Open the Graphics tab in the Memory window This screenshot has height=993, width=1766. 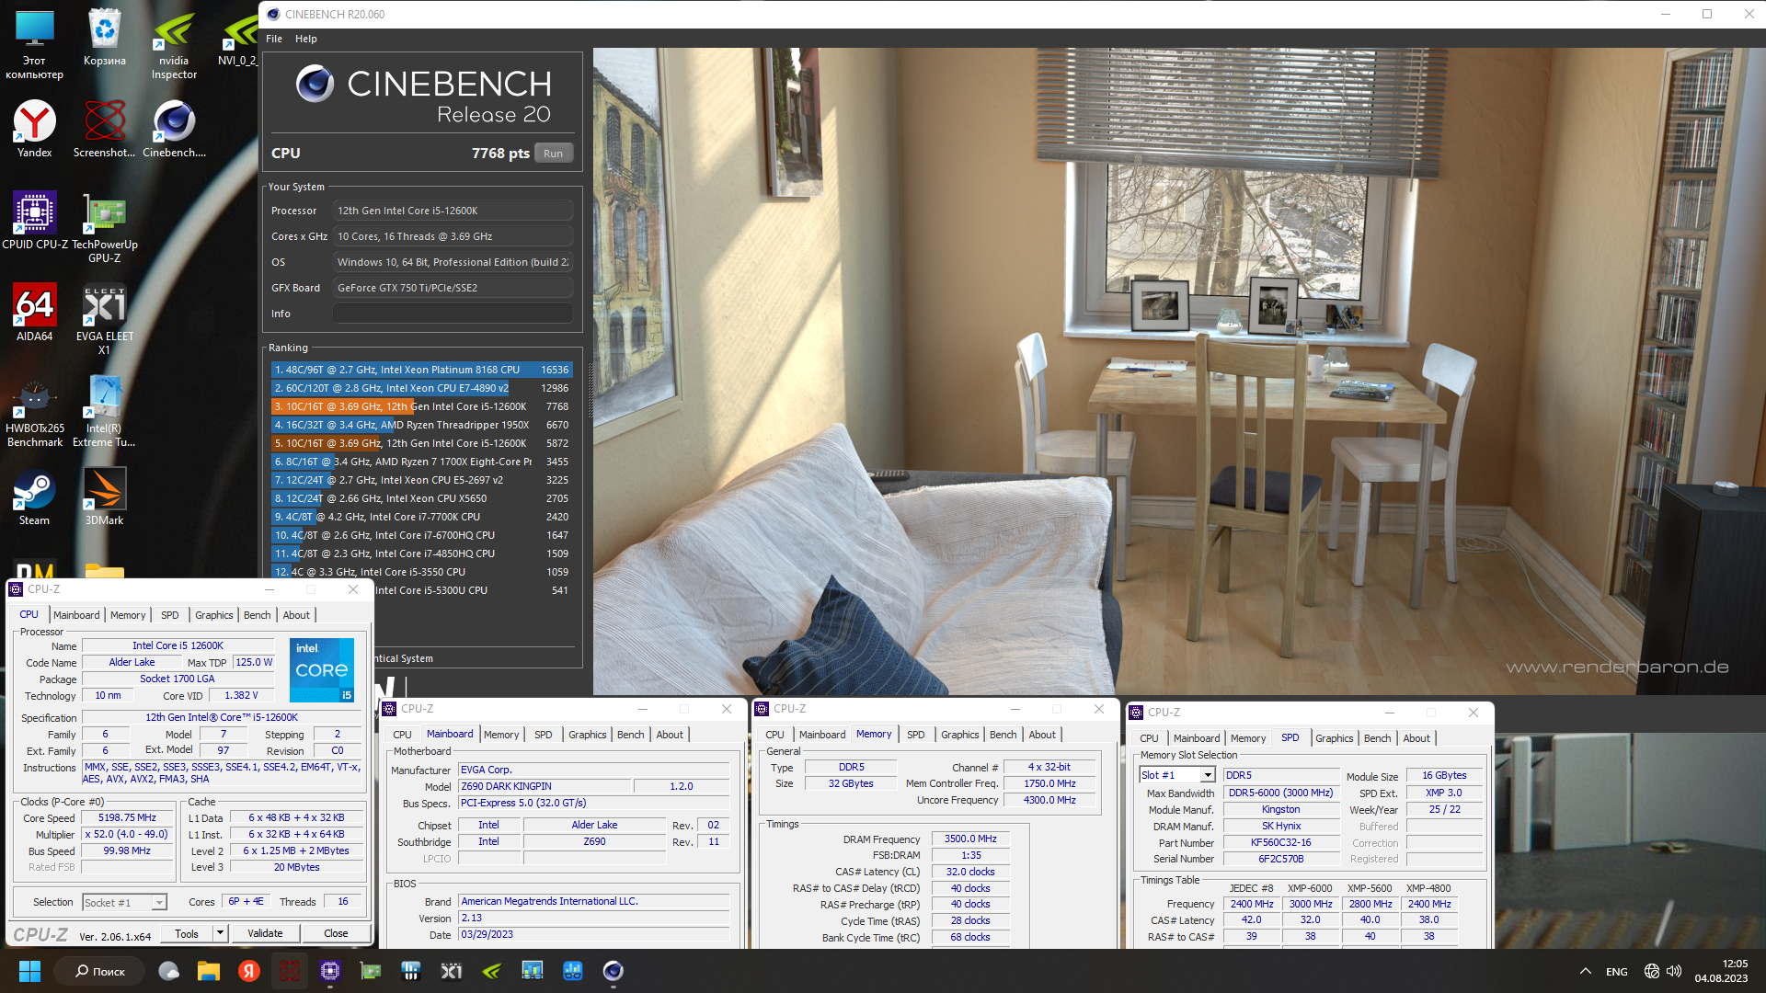(x=959, y=735)
